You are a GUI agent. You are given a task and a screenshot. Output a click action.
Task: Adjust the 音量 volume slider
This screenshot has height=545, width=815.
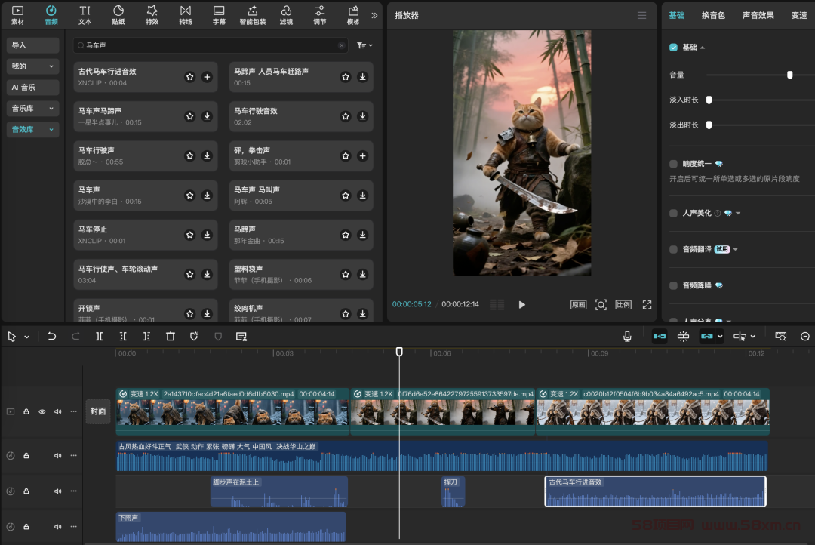point(790,75)
